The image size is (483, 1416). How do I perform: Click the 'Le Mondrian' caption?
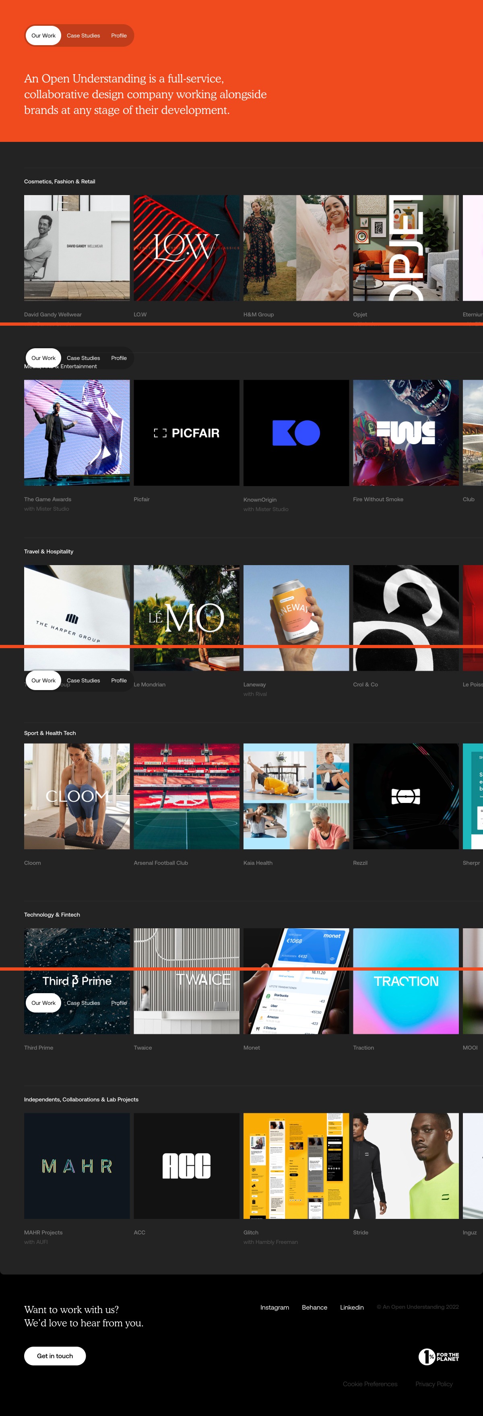(x=149, y=684)
